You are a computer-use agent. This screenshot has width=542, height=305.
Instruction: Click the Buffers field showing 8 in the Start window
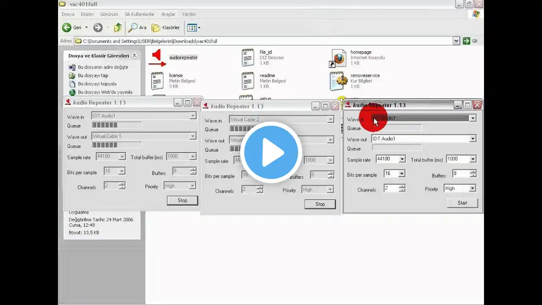pos(461,174)
